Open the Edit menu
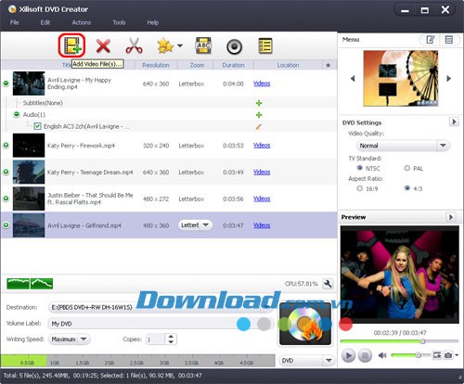Image resolution: width=464 pixels, height=384 pixels. [45, 22]
